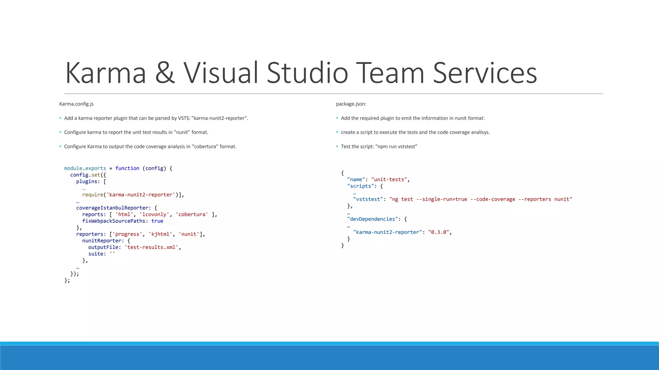Click the outputFile 'test-results.xml' line

(135, 247)
